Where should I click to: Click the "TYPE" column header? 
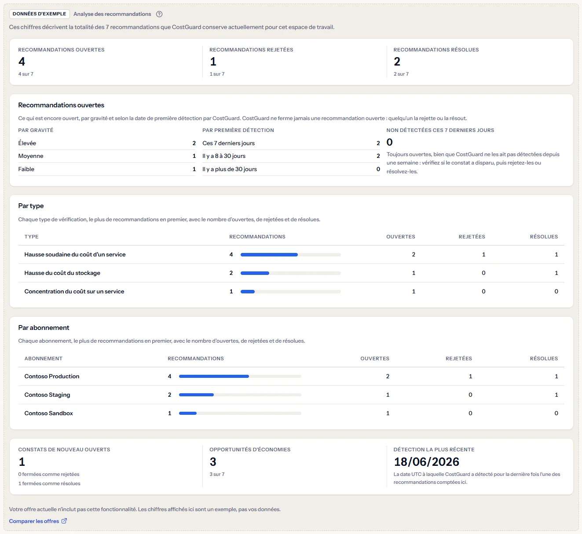tap(32, 237)
